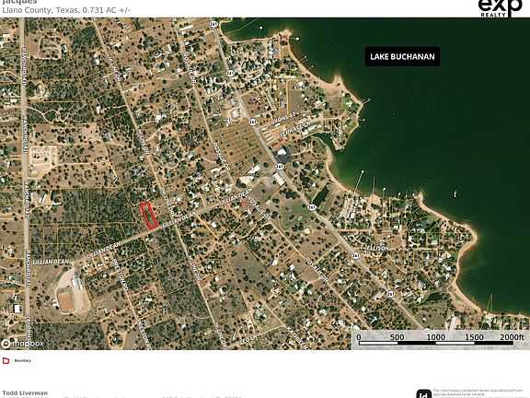Click the Todd Liverman name
Screen dimensions: 530x398
pyautogui.click(x=25, y=392)
